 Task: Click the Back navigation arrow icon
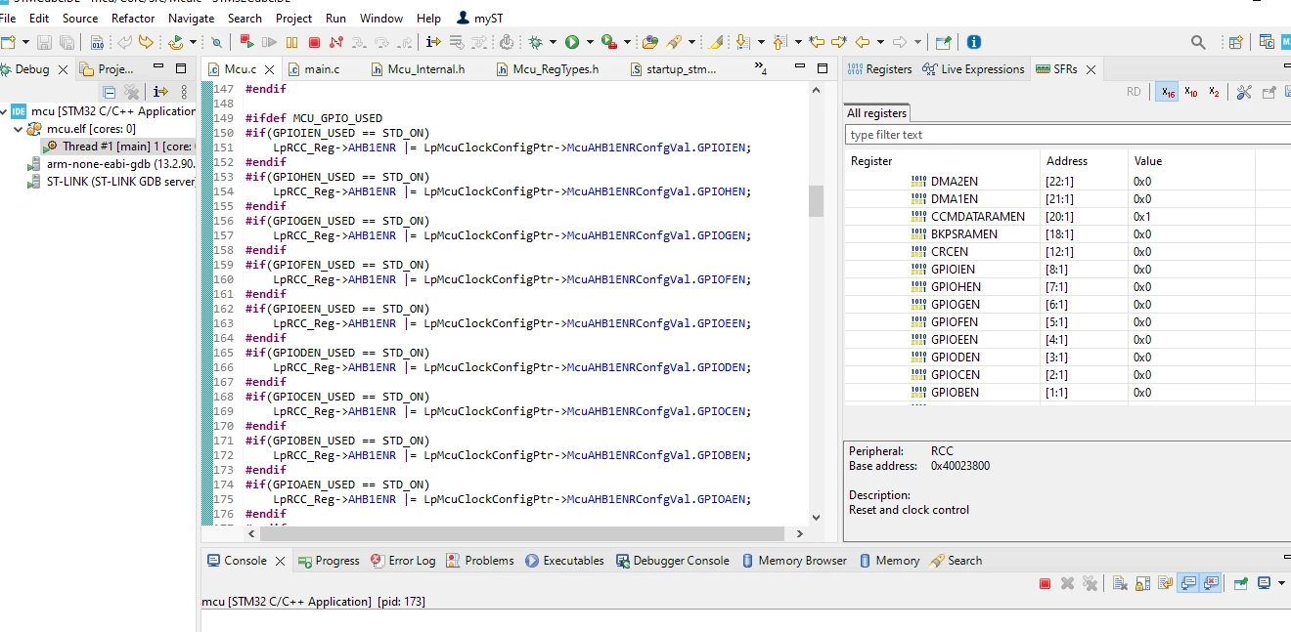tap(863, 42)
